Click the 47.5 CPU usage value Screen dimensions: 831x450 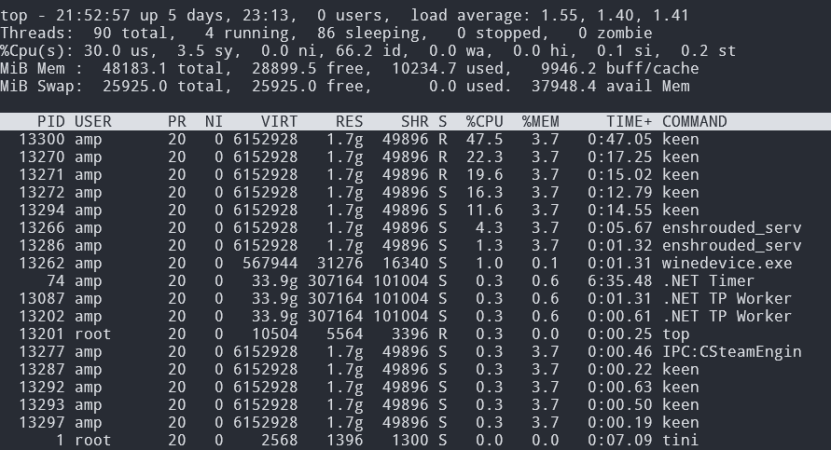coord(484,139)
